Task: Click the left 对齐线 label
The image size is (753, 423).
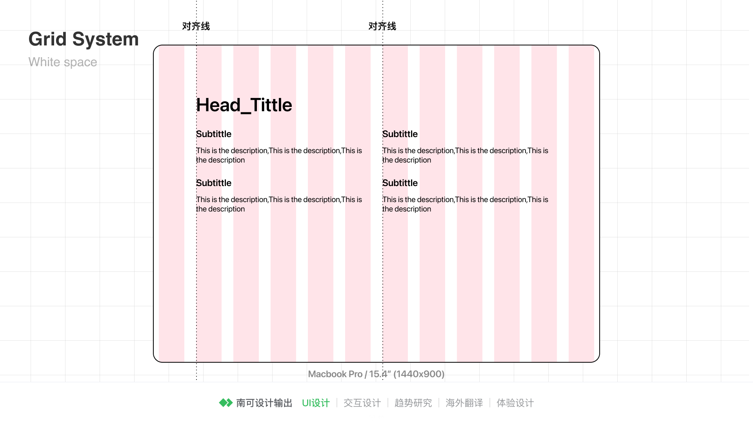Action: 196,26
